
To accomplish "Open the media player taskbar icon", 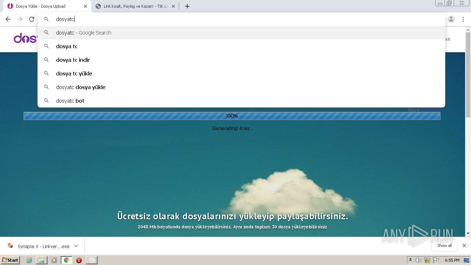I will (54, 260).
